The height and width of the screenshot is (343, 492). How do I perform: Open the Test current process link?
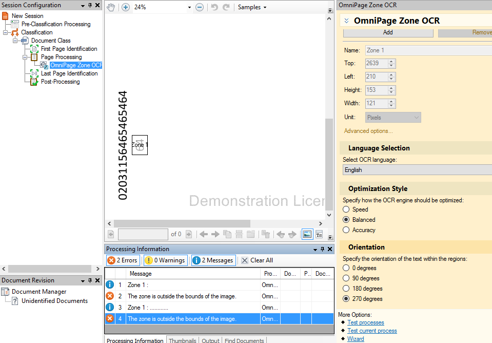(372, 331)
